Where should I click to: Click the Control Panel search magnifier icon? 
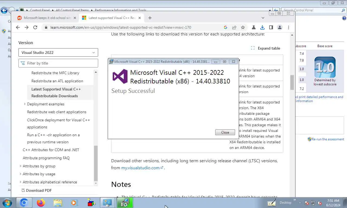point(343,10)
